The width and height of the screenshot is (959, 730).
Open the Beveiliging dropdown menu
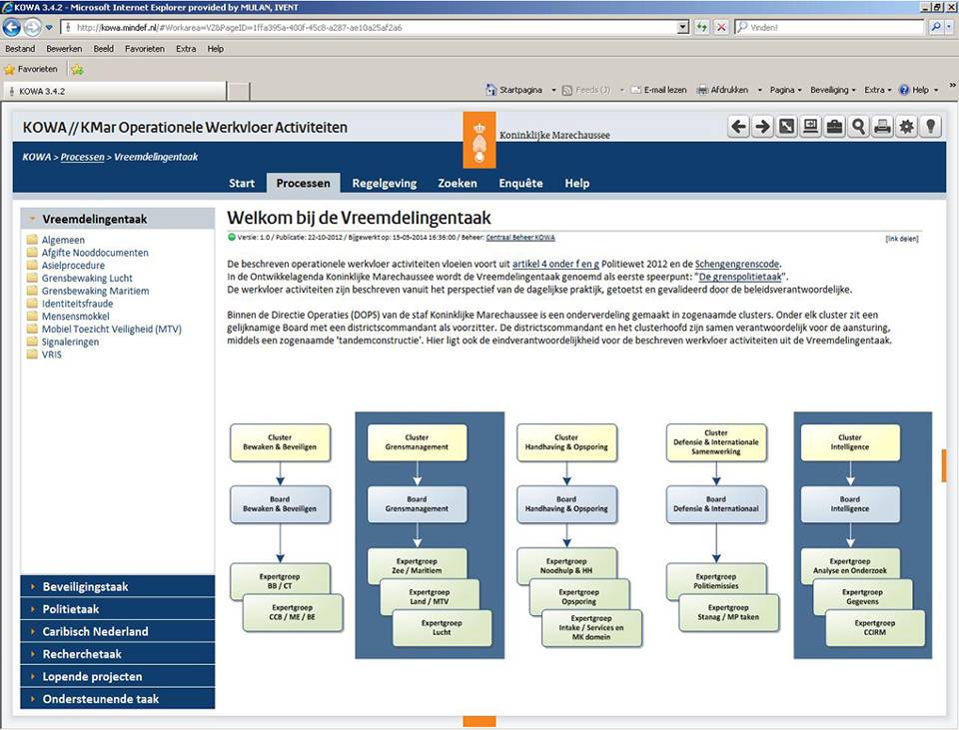pos(832,90)
